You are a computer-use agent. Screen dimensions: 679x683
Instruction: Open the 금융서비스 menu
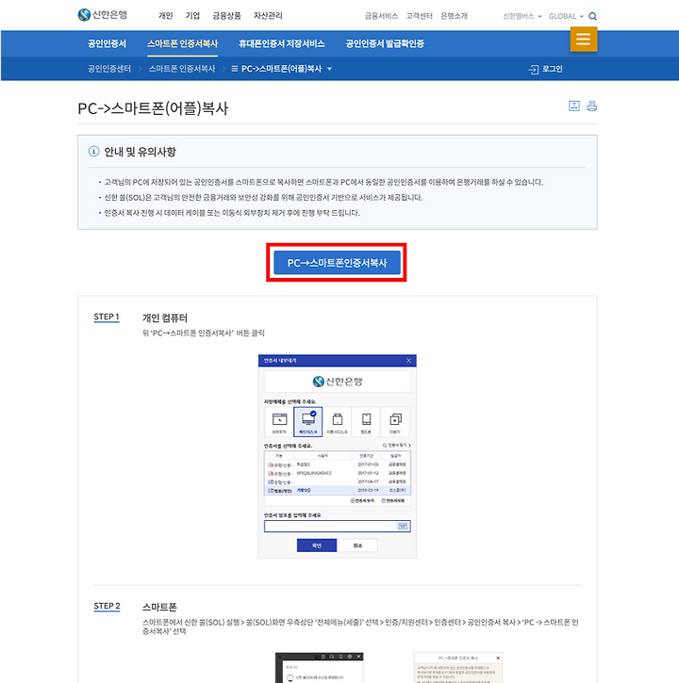[x=381, y=16]
